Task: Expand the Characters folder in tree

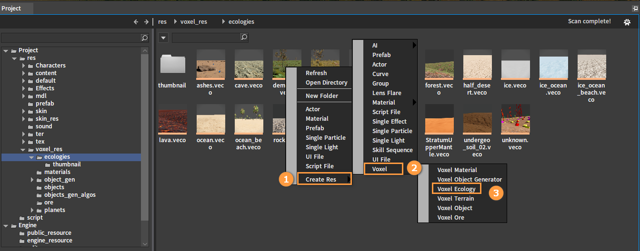Action: click(24, 66)
